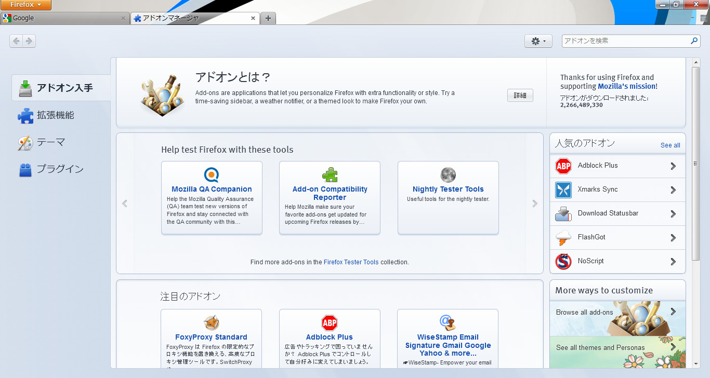Open the orange Firefox menu button
Screen dimensions: 710x378
pyautogui.click(x=25, y=5)
